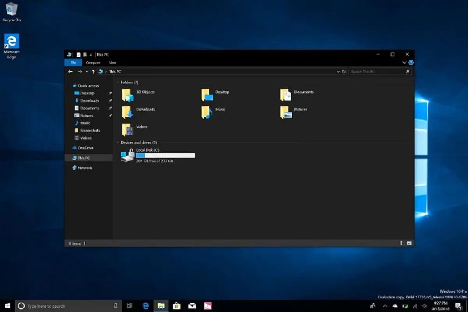The height and width of the screenshot is (312, 468).
Task: Open the Videos folder
Action: pos(128,129)
